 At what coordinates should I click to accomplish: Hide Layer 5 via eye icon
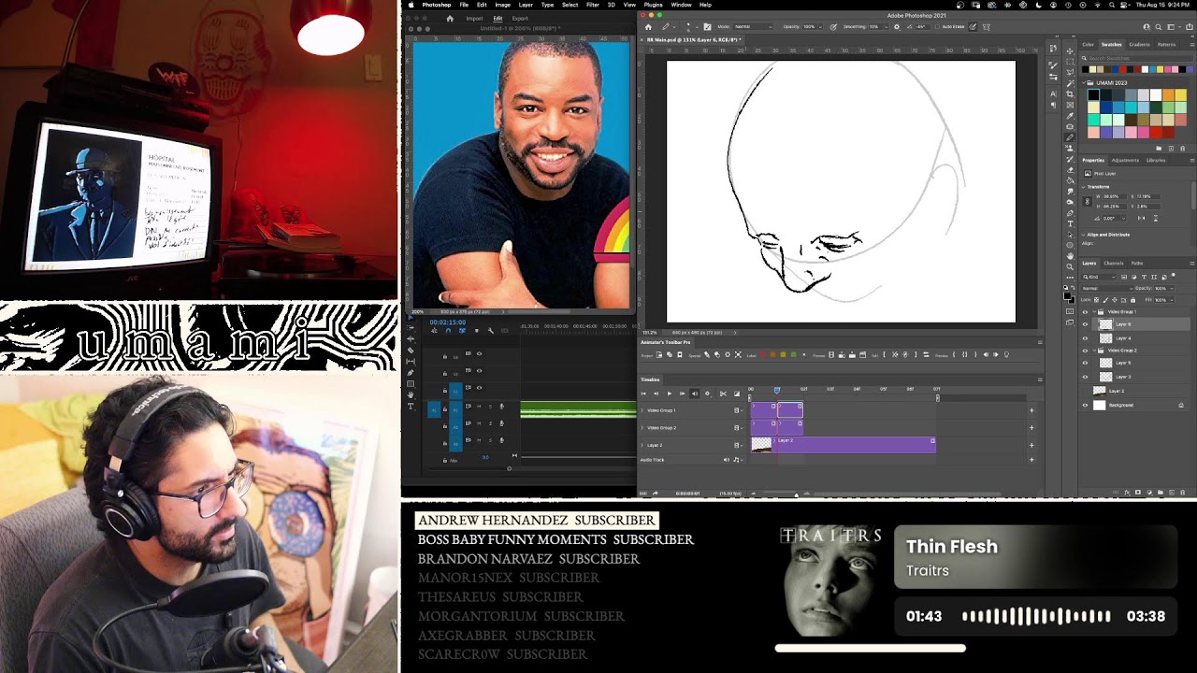1085,363
